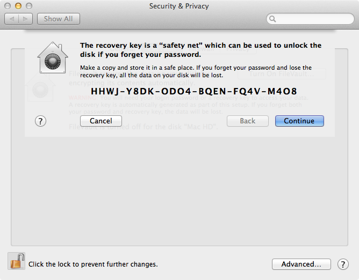The width and height of the screenshot is (359, 280).
Task: Minimize the Security & Privacy window
Action: pos(18,6)
